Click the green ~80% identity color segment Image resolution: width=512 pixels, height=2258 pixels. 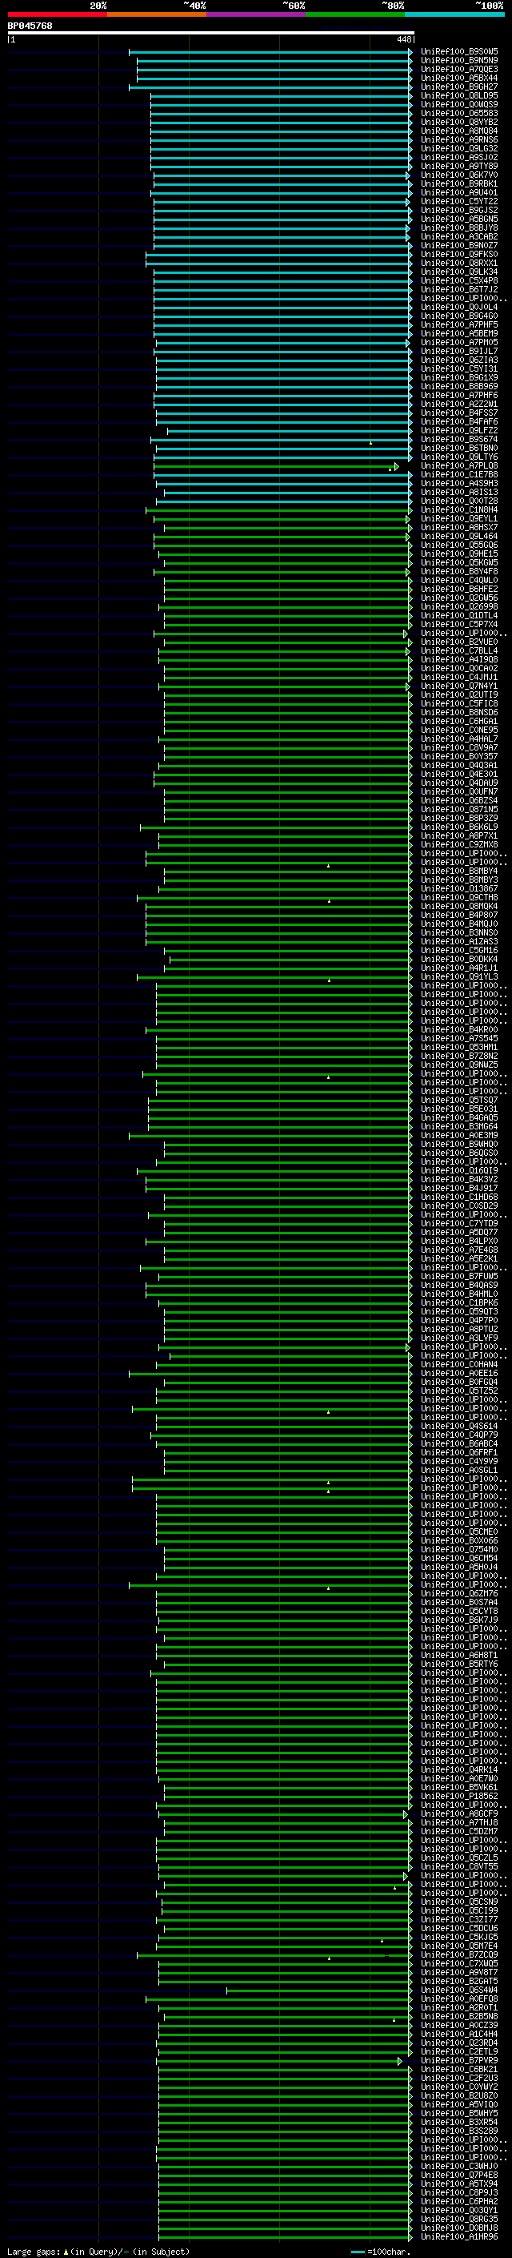pos(355,14)
